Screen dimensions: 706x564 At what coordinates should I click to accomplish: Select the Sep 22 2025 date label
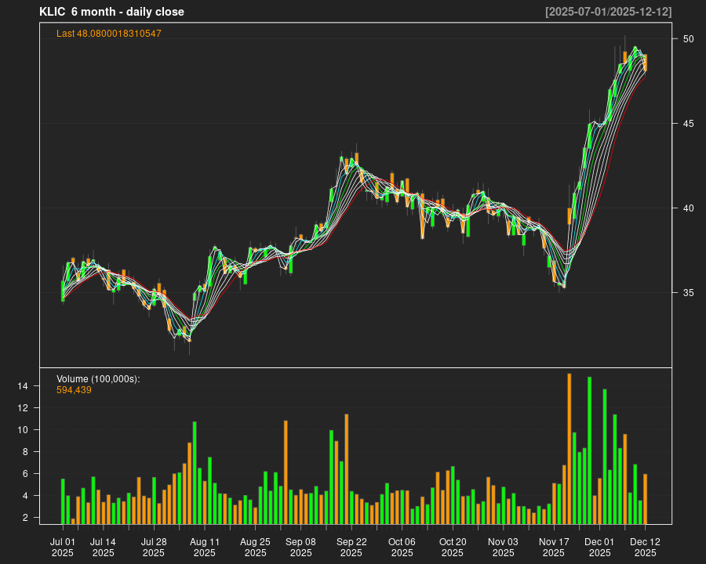click(351, 547)
